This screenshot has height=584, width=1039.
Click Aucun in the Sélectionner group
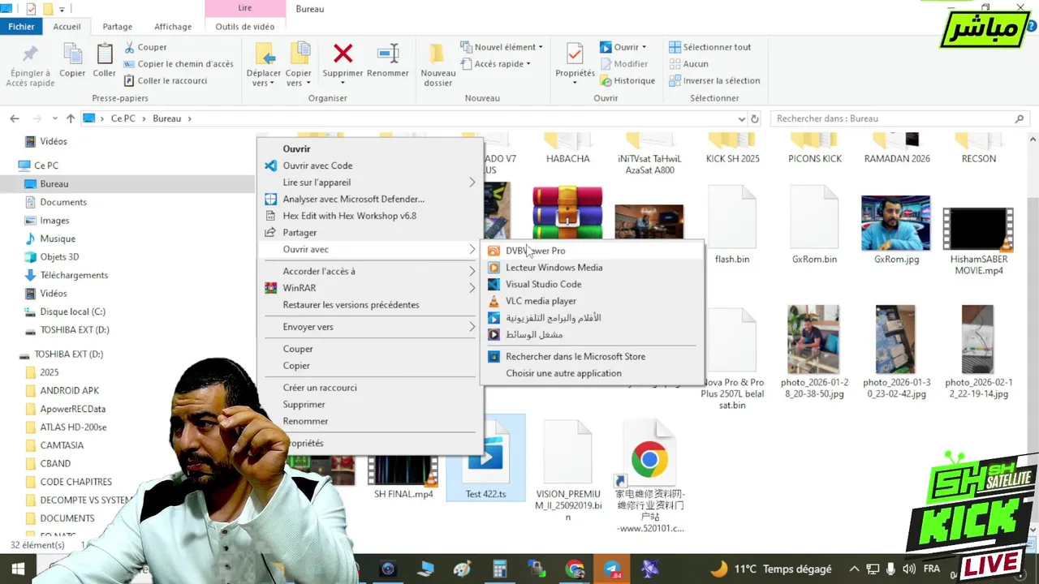[x=688, y=64]
